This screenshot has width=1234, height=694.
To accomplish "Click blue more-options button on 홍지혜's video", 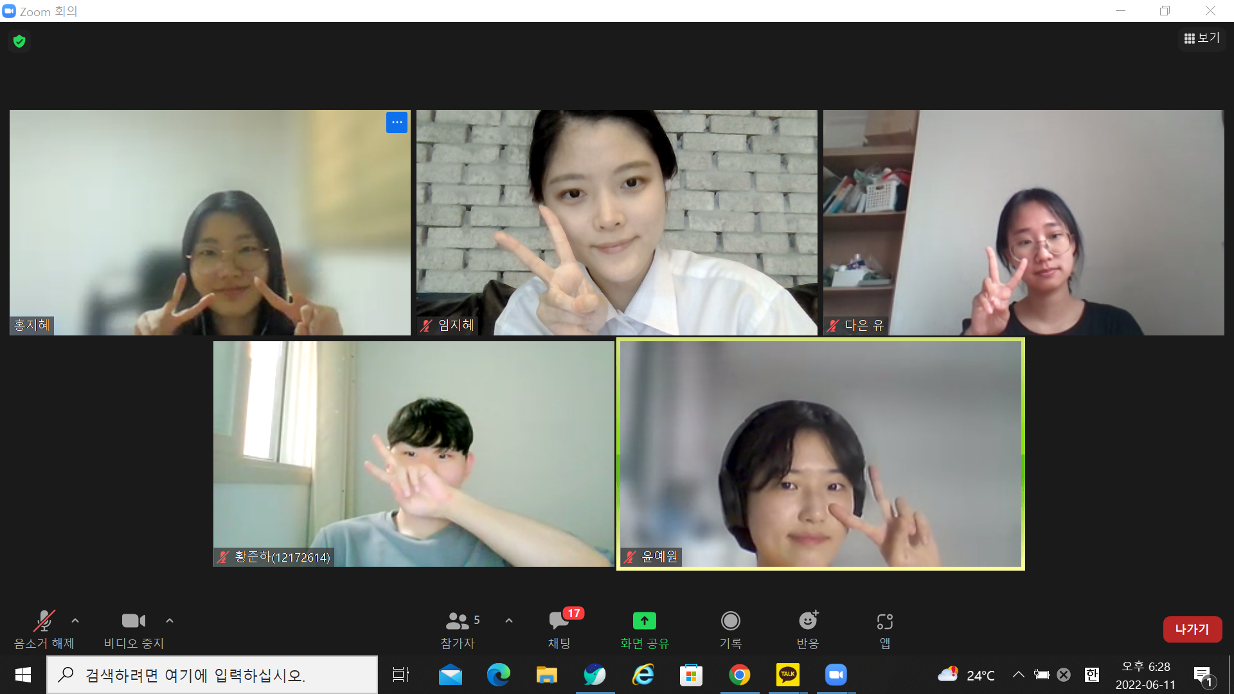I will (397, 122).
